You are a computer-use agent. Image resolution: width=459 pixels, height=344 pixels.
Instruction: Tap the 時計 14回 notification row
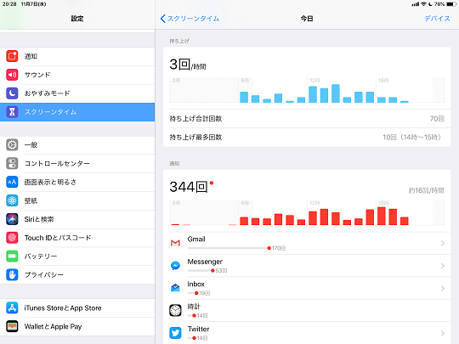307,310
